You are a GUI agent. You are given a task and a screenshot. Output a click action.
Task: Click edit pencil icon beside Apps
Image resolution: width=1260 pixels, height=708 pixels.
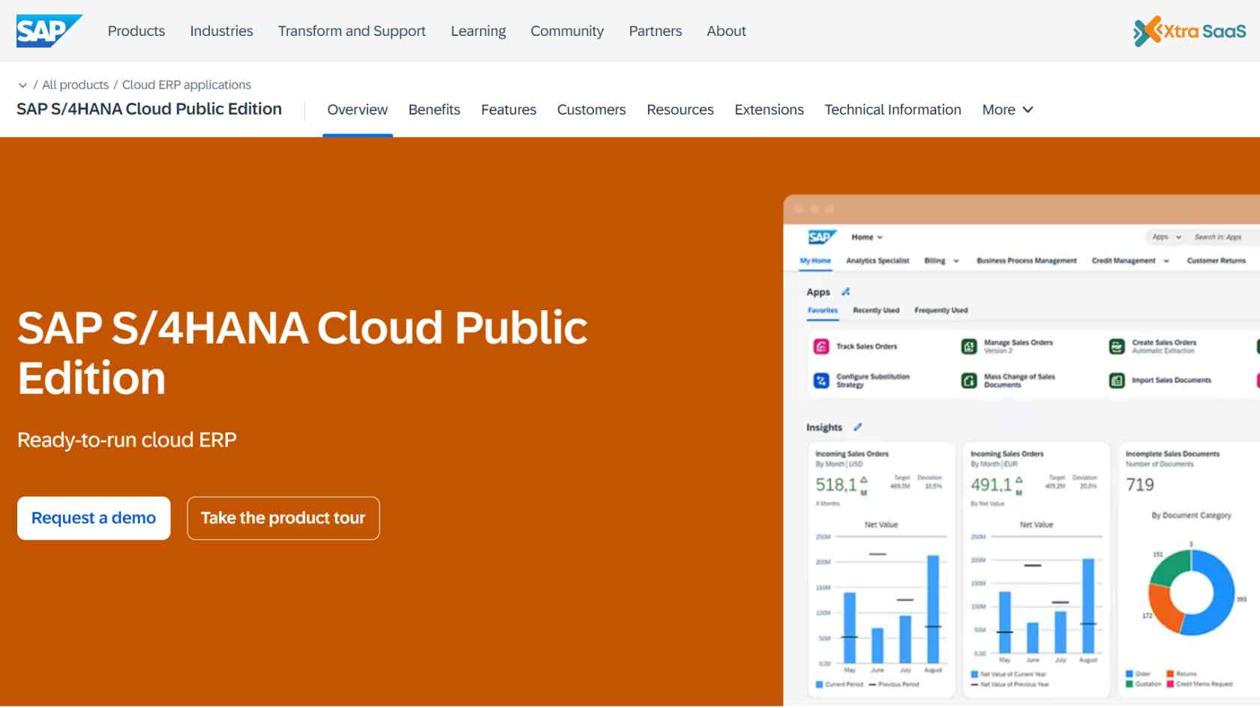coord(845,291)
